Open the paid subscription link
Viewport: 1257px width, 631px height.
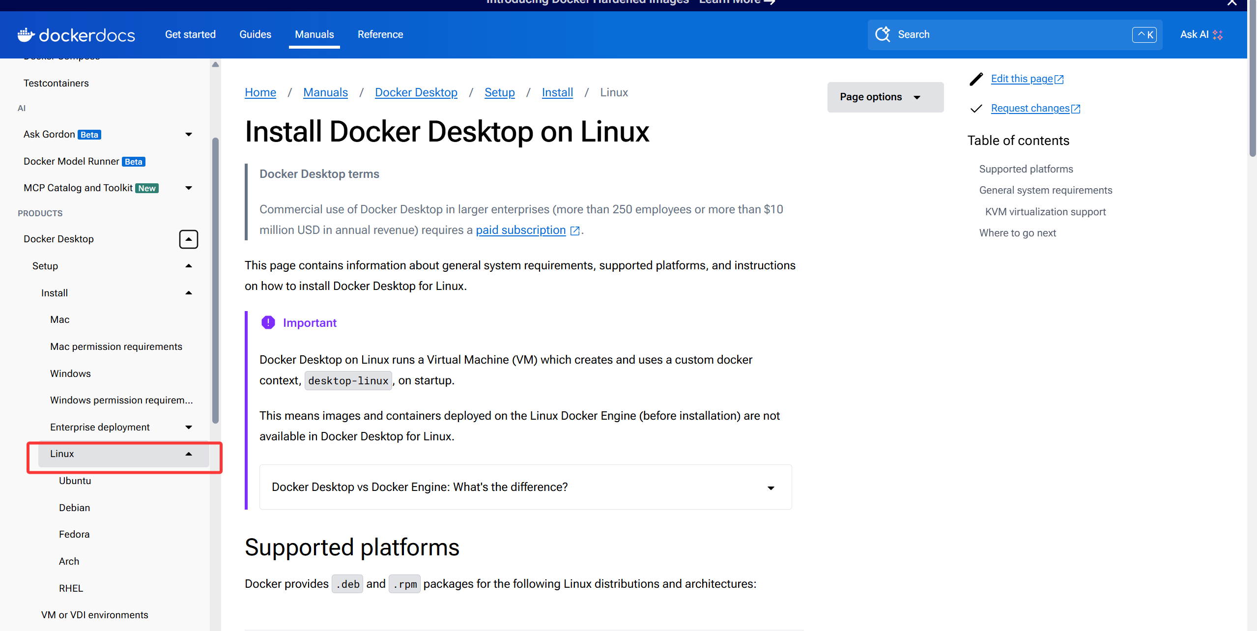coord(520,230)
